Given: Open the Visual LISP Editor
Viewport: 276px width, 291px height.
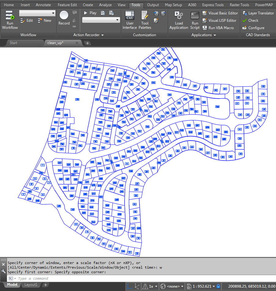Looking at the screenshot, I should (x=219, y=21).
